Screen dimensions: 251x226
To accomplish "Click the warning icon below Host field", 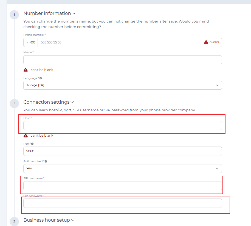I will [26, 136].
